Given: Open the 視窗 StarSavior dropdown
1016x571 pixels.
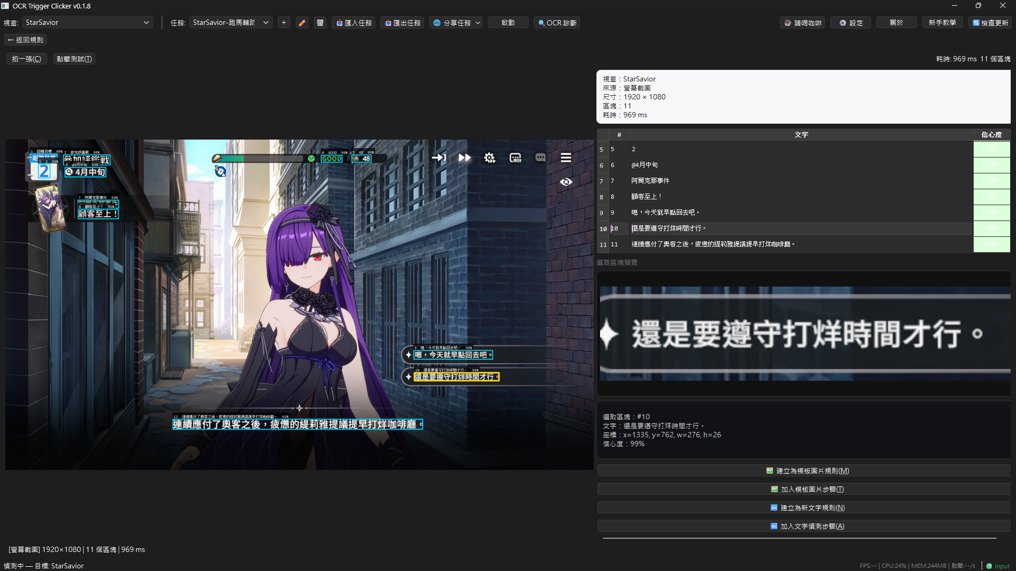Looking at the screenshot, I should 87,23.
